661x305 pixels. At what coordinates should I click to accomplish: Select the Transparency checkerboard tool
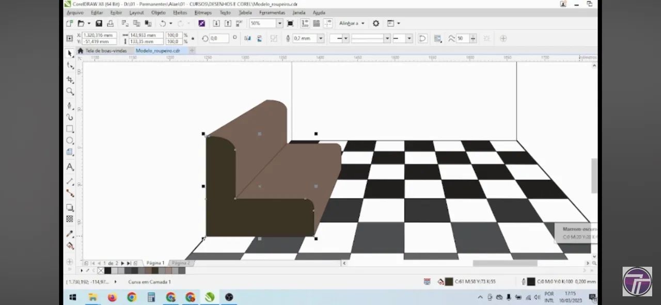coord(70,219)
